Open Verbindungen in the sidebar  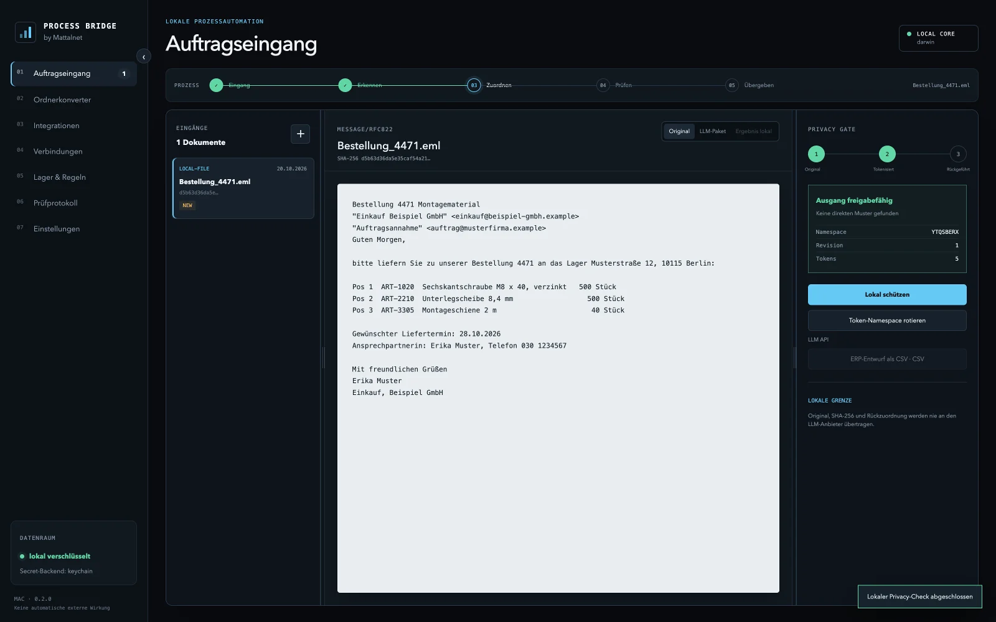point(74,151)
